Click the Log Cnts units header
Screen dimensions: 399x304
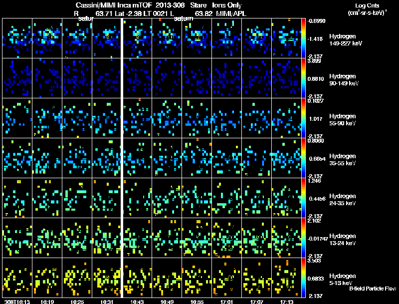363,9
